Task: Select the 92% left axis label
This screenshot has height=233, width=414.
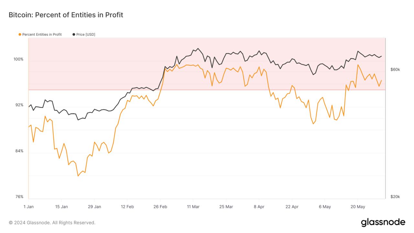Action: tap(19, 105)
